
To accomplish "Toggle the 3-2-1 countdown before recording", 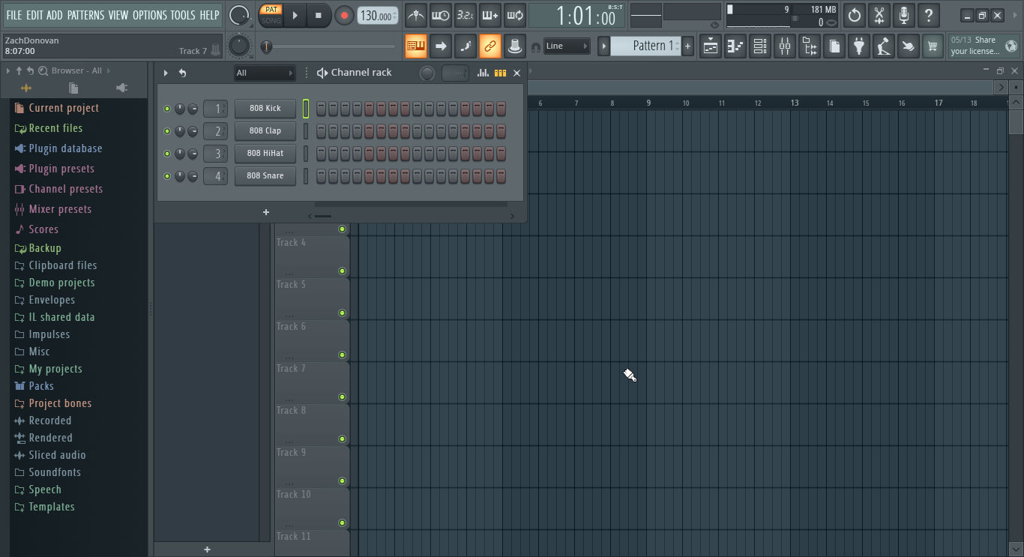I will click(x=465, y=15).
